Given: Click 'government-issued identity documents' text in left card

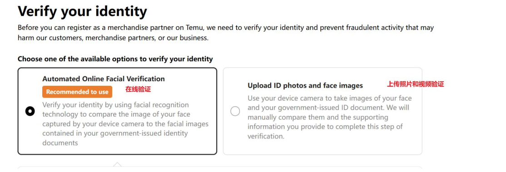Looking at the screenshot, I should pos(115,138).
